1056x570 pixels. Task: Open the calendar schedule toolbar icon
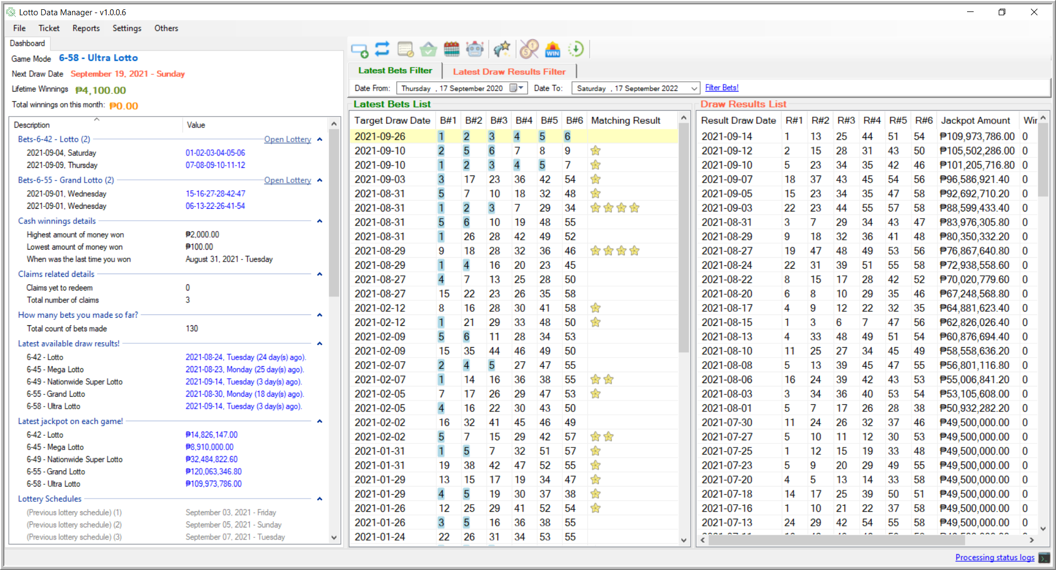tap(452, 50)
